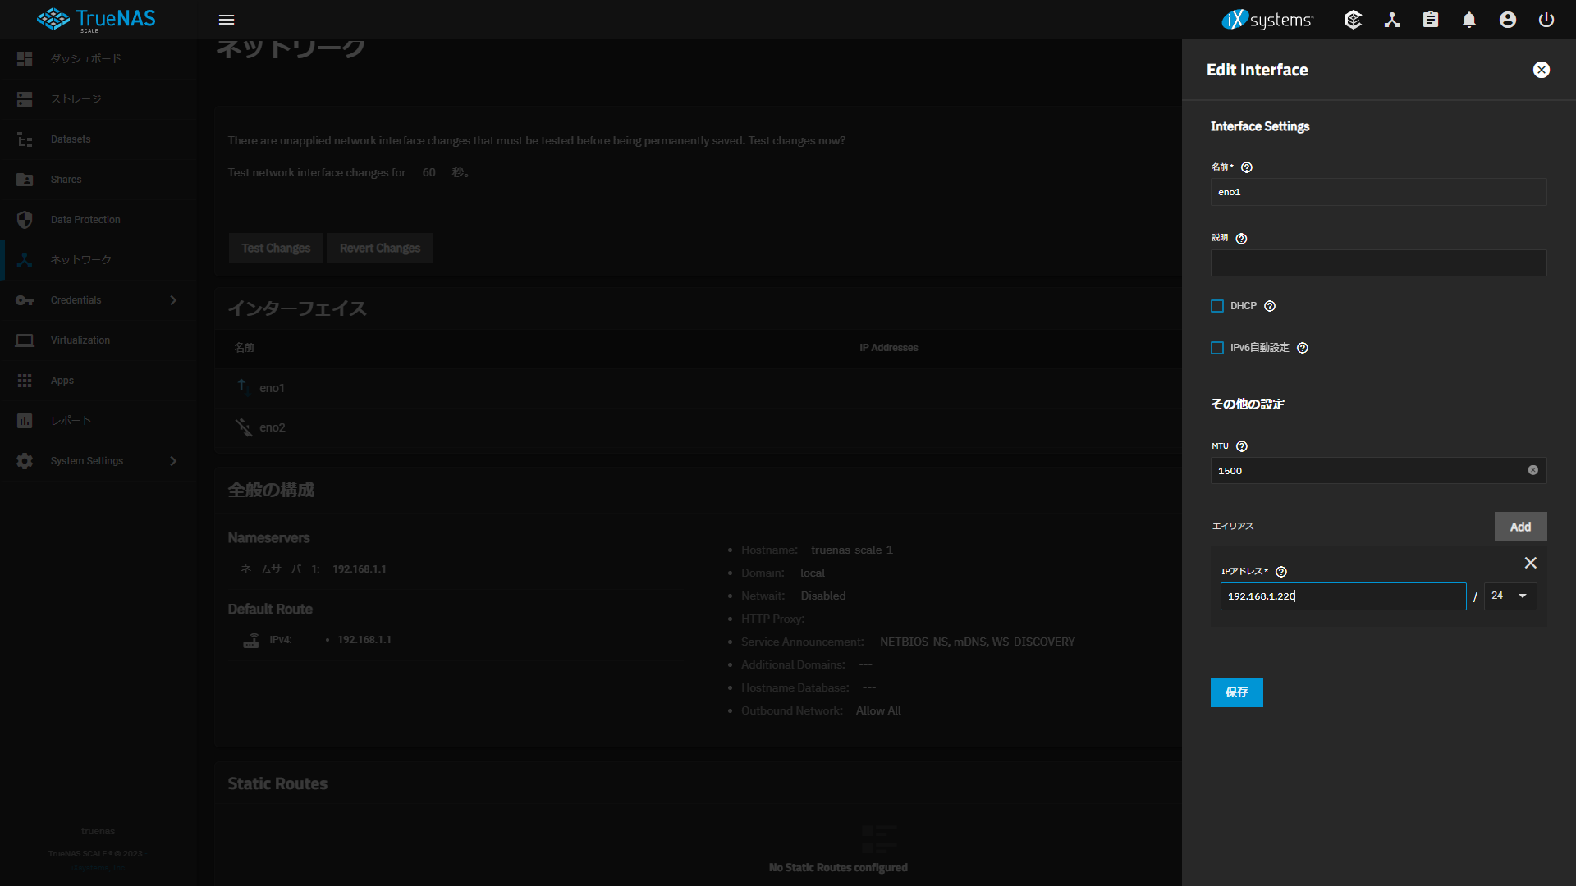This screenshot has width=1576, height=886.
Task: Click the 説明 description input field
Action: pyautogui.click(x=1378, y=263)
